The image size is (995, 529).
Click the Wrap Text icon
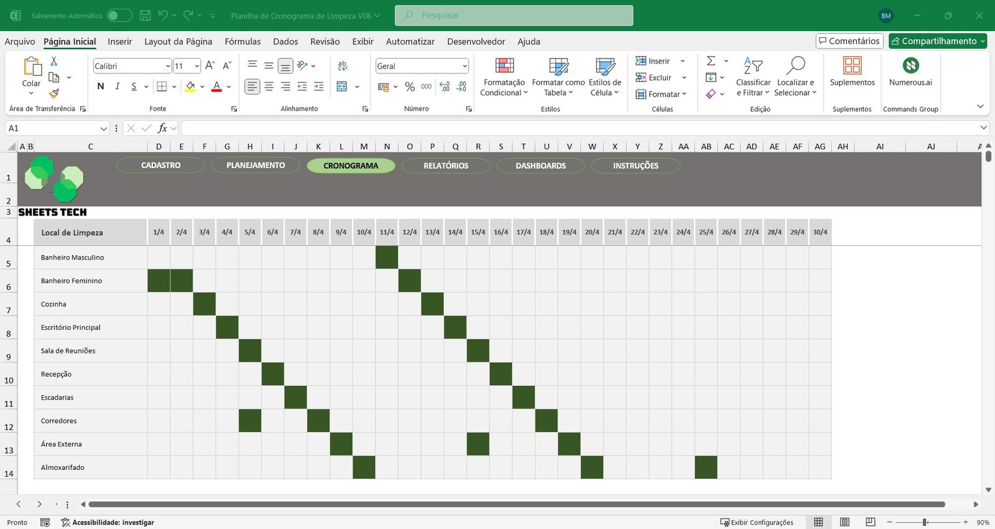coord(343,66)
